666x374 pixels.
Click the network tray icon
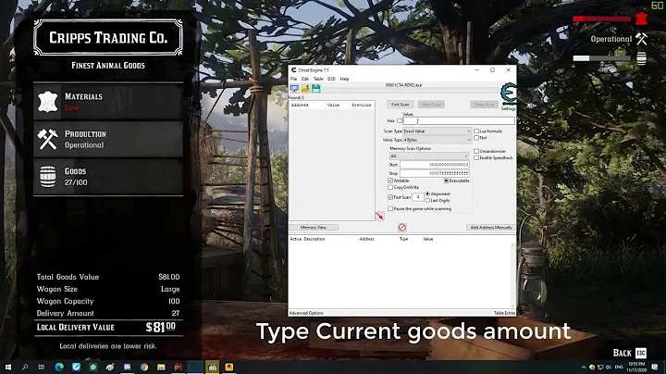point(600,368)
